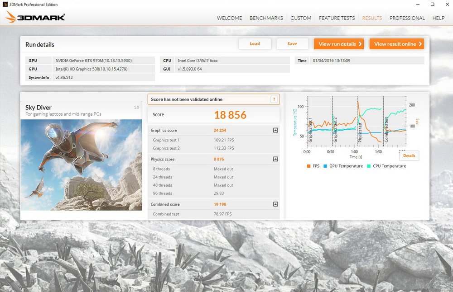Collapse the Graphics score section
Screen dimensions: 453x292
(275, 130)
